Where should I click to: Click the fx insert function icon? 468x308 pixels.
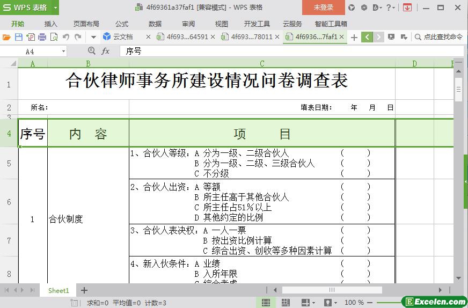click(106, 51)
